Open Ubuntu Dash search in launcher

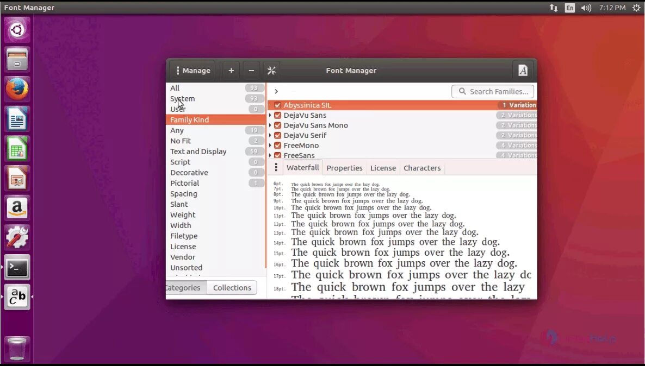17,29
